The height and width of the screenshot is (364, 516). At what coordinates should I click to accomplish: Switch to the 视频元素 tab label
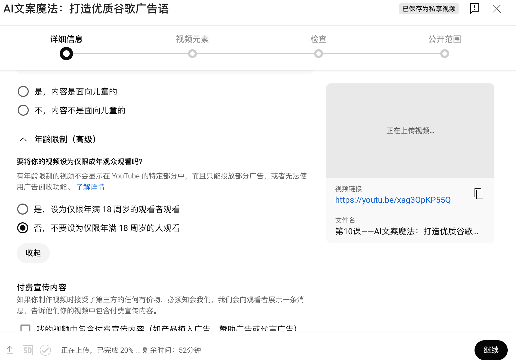[x=192, y=39]
